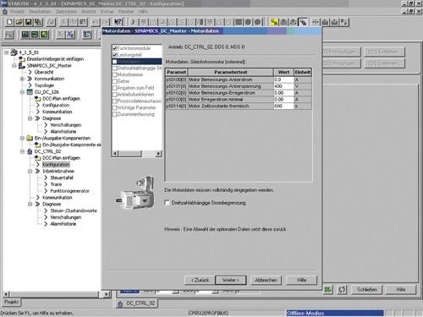Viewport: 423px width, 317px height.
Task: Expand the Kommunikation node under SINAMICS_DC_Master
Action: [x=22, y=79]
